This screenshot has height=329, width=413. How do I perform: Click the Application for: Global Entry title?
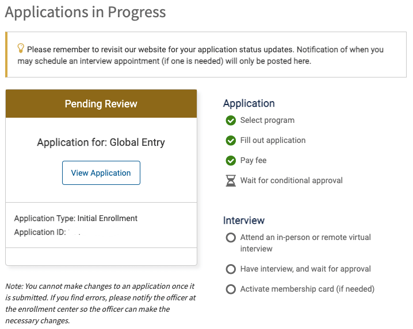(101, 142)
